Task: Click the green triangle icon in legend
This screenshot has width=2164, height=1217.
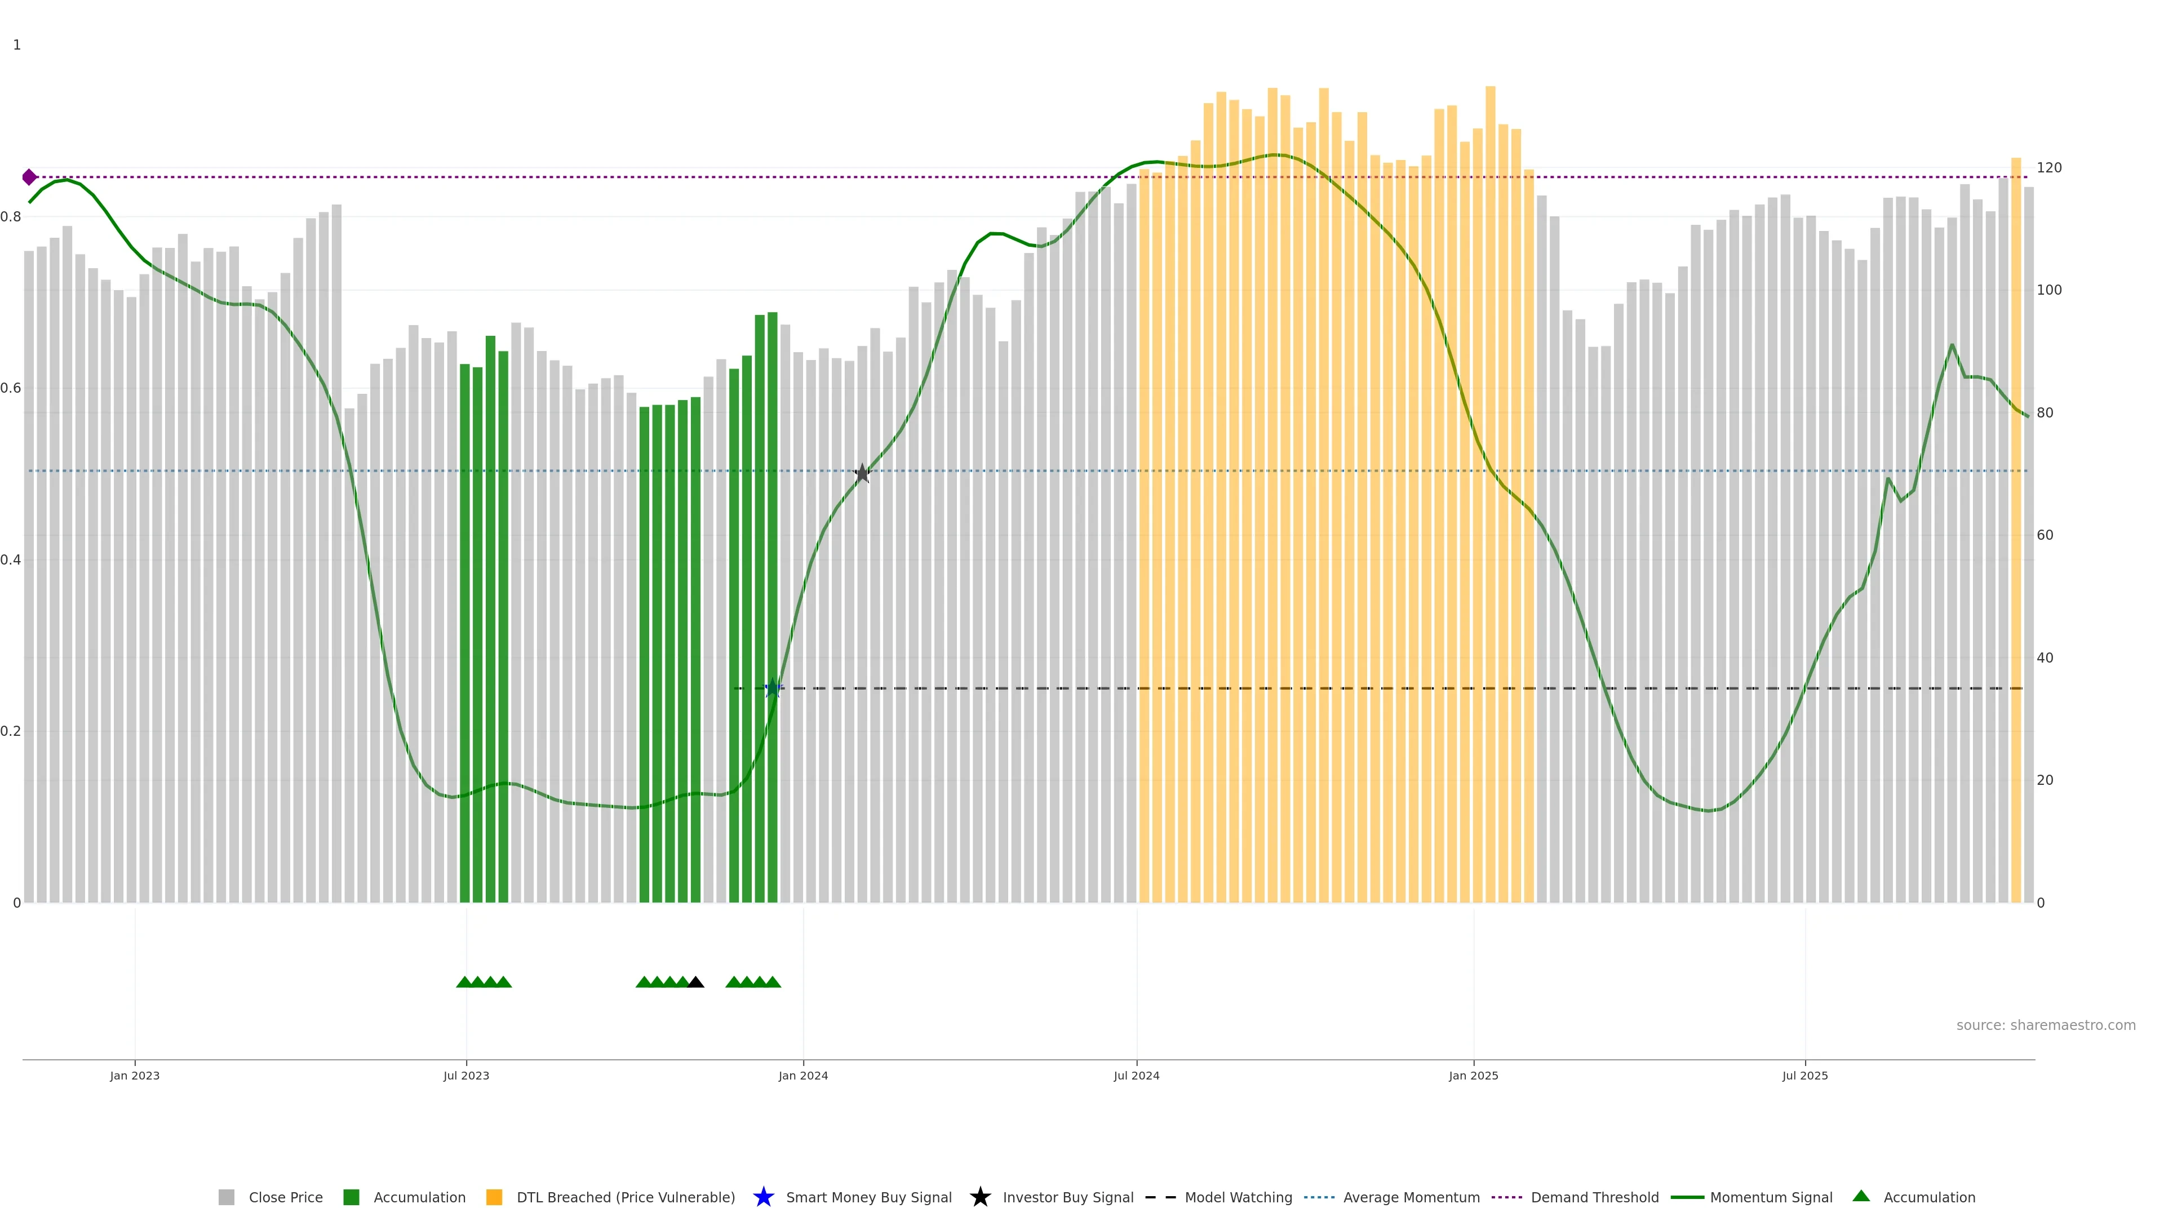Action: (x=1861, y=1196)
